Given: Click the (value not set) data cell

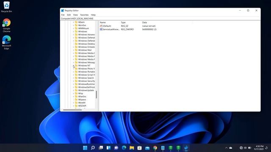Looking at the screenshot, I should pyautogui.click(x=149, y=26).
